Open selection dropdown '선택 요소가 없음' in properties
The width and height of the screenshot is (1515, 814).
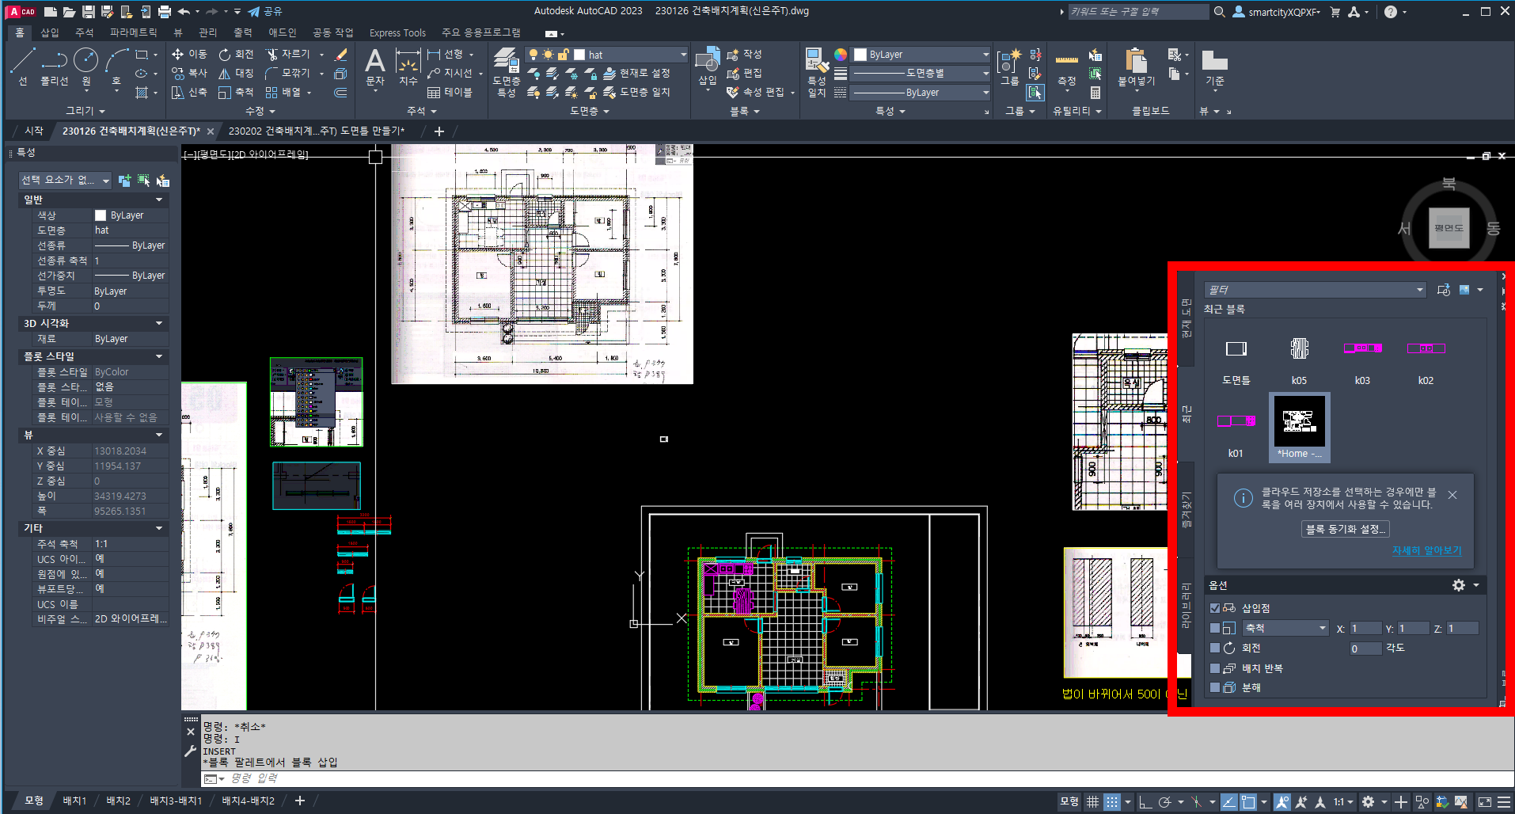pos(66,181)
